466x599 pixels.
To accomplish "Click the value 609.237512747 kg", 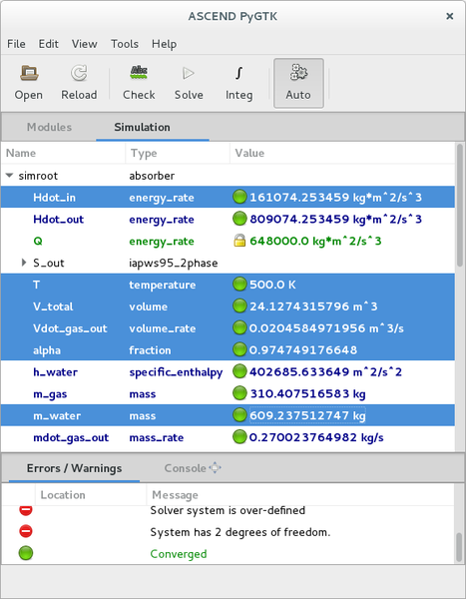I will [x=307, y=415].
